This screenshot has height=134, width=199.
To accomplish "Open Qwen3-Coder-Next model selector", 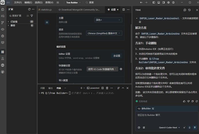I will coord(169,128).
